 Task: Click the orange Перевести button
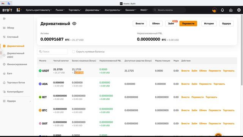[188, 24]
